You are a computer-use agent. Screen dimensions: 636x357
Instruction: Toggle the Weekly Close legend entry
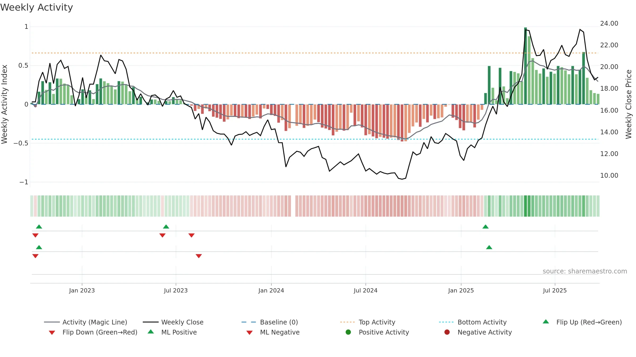coord(173,322)
